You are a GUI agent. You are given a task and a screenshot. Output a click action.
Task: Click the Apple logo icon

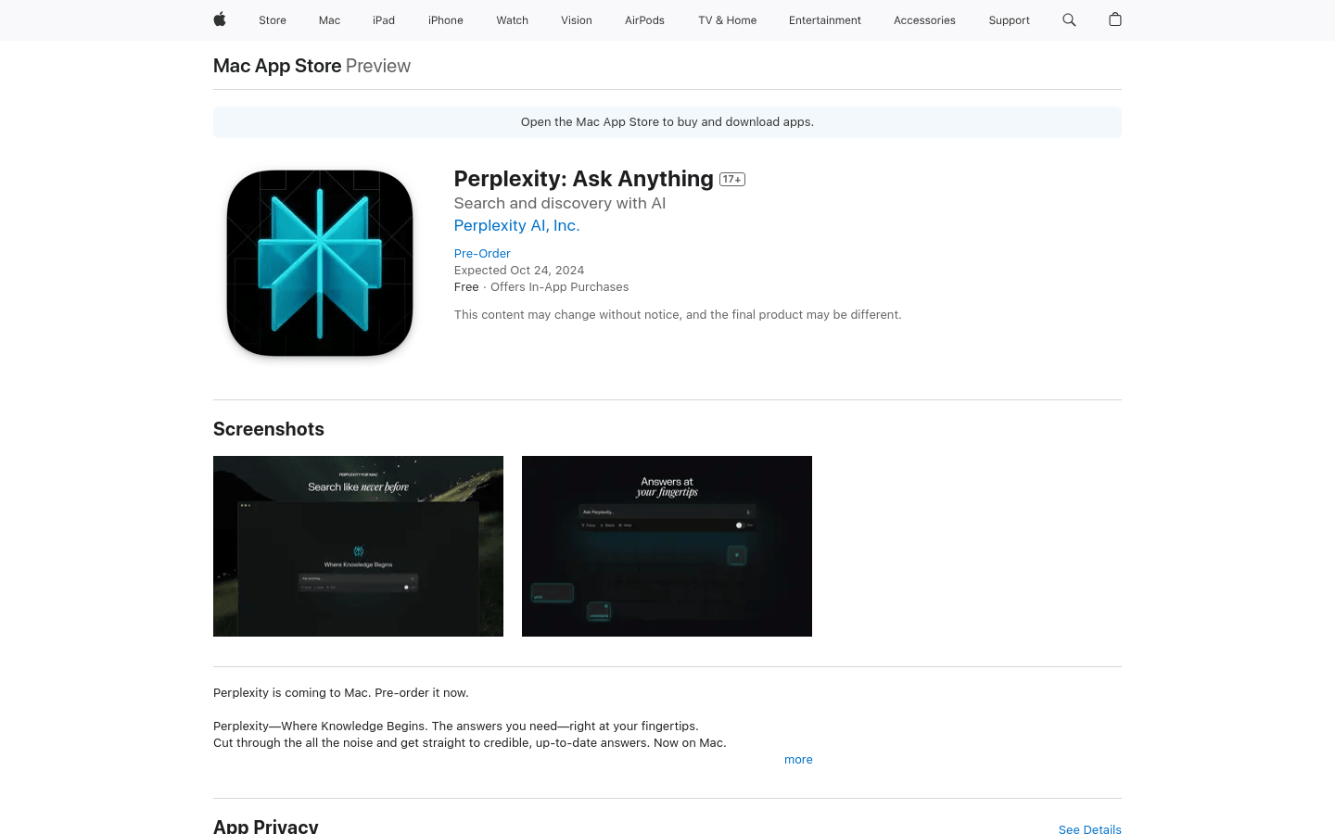coord(220,19)
